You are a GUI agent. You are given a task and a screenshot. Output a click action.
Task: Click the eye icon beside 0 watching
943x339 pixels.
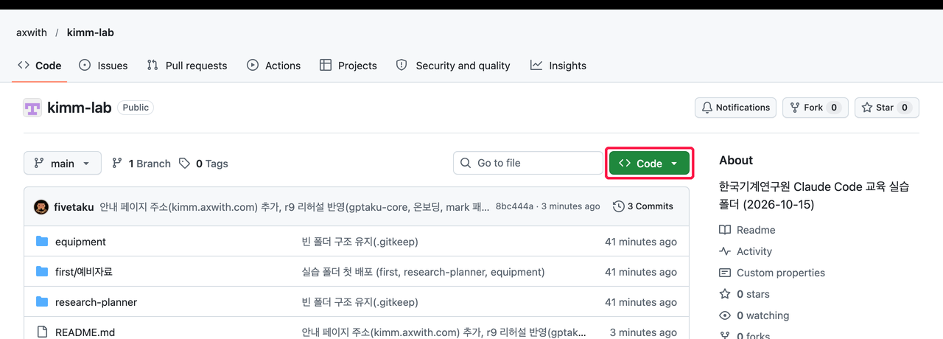tap(725, 315)
